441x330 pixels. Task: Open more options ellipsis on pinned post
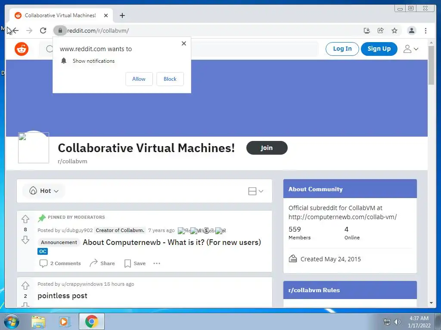pyautogui.click(x=157, y=263)
